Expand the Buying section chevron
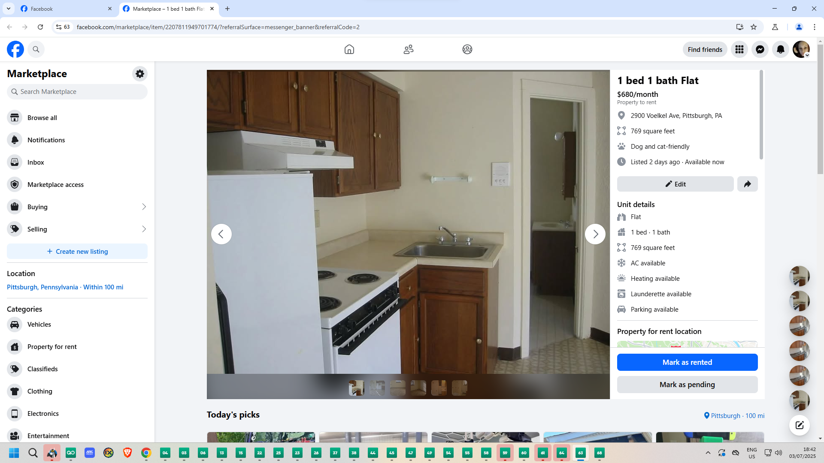Screen dimensions: 824x463 [x=144, y=207]
